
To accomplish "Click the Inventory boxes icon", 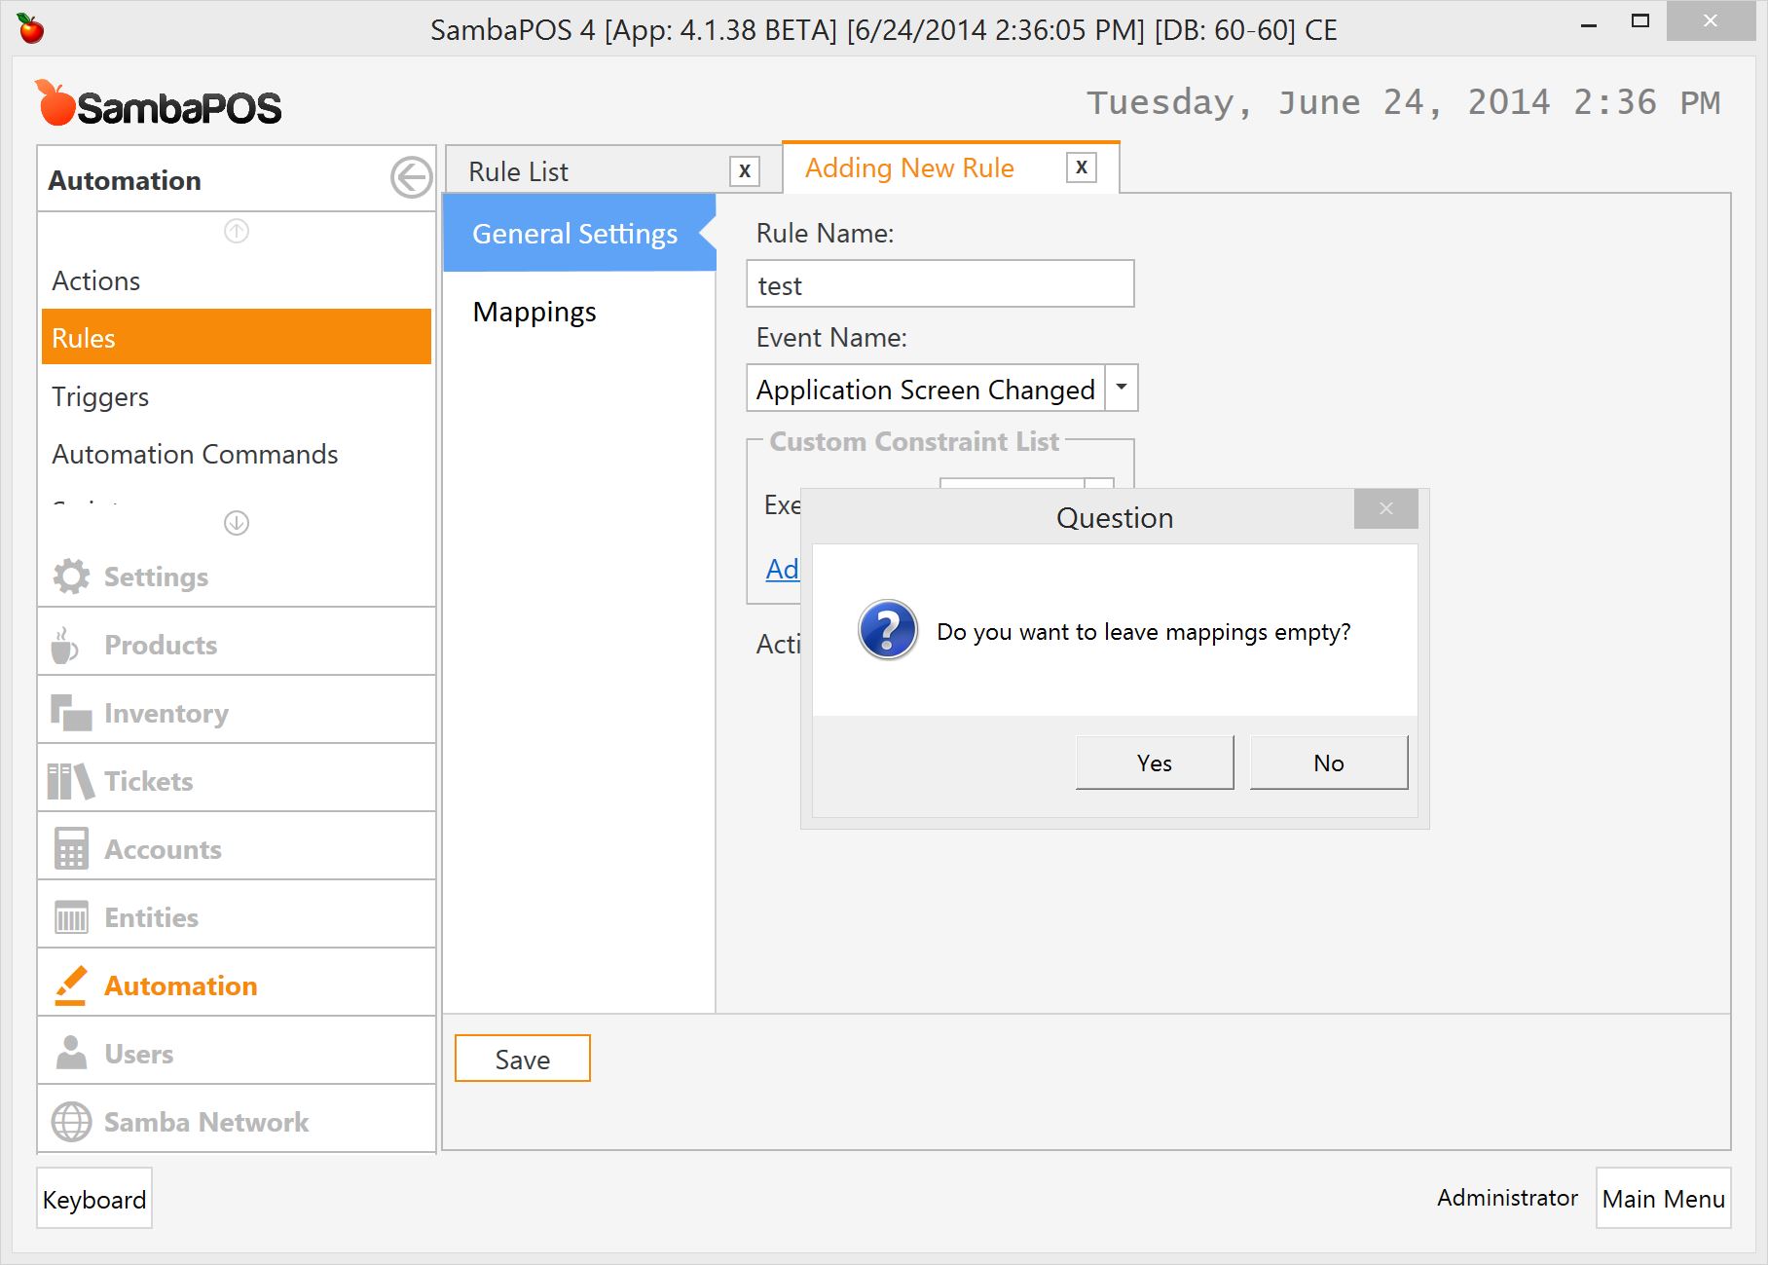I will click(x=71, y=713).
